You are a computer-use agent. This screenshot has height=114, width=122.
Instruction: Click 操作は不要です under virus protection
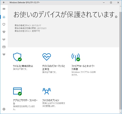coord(20,69)
